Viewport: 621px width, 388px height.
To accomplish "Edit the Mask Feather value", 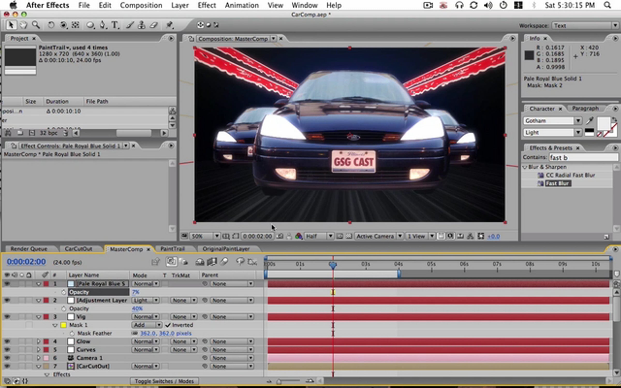I will point(166,333).
